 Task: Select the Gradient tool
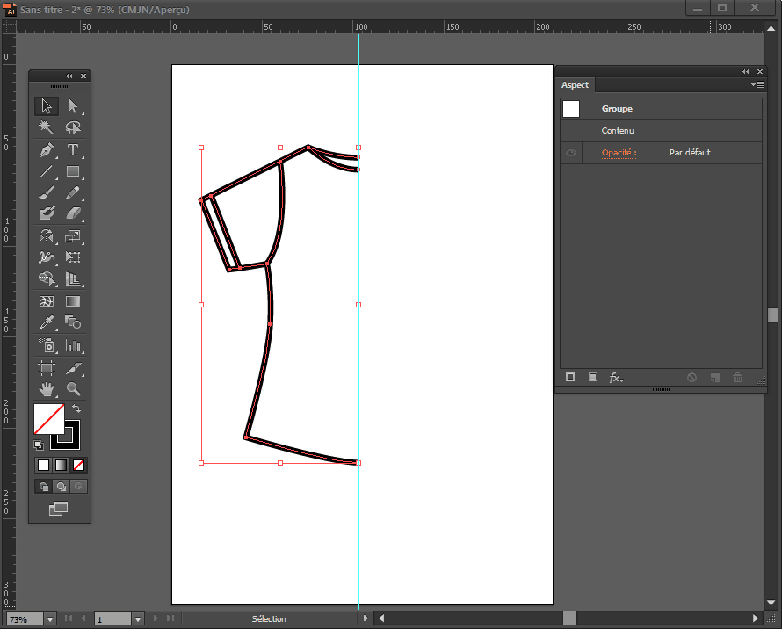pos(73,301)
